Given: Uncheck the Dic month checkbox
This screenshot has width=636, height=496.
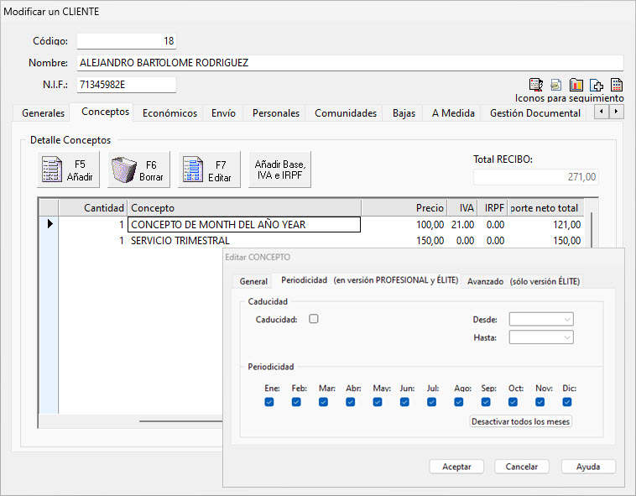Looking at the screenshot, I should point(567,402).
